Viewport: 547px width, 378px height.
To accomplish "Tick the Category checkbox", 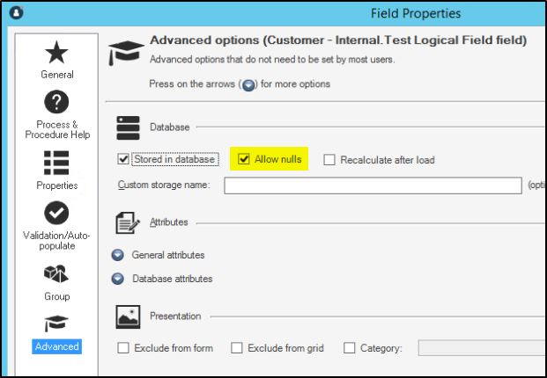I will click(x=349, y=348).
